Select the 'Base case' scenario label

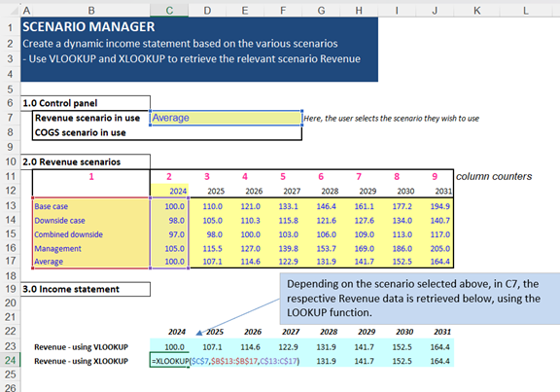pyautogui.click(x=52, y=206)
